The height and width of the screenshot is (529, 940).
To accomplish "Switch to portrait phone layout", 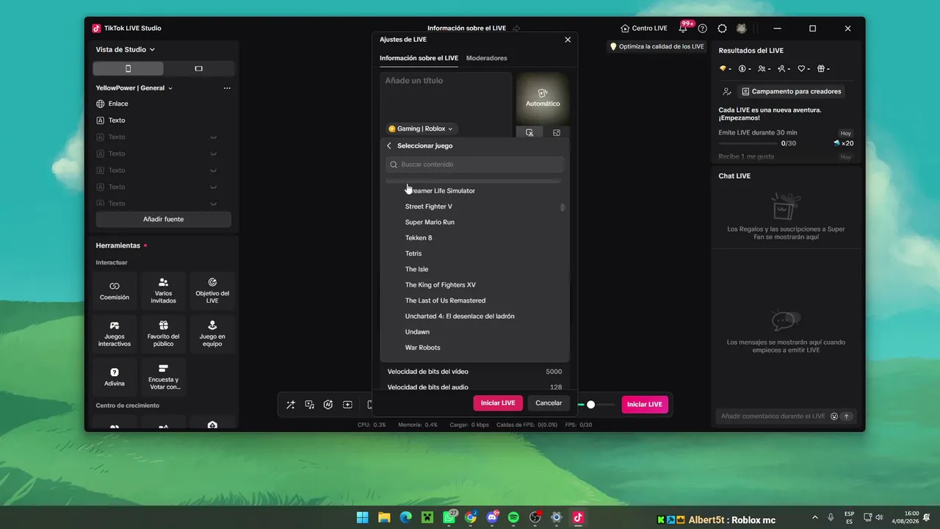I will tap(129, 68).
